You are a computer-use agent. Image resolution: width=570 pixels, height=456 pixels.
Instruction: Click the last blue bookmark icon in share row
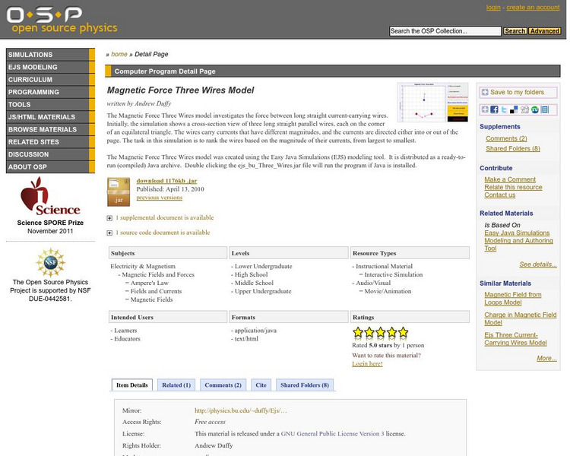coord(545,109)
